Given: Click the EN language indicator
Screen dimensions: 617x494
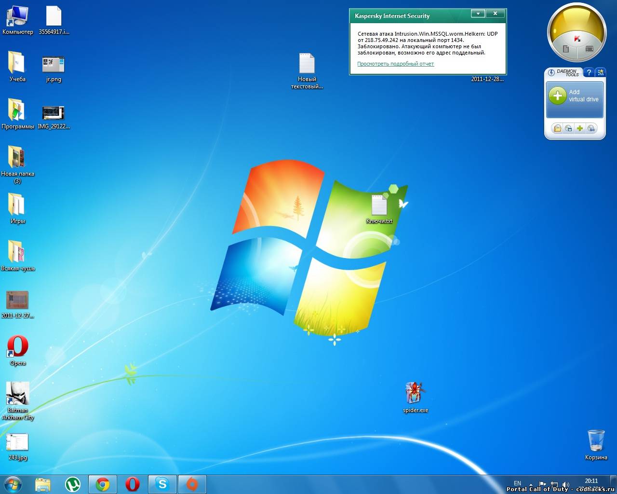Looking at the screenshot, I should pyautogui.click(x=517, y=483).
